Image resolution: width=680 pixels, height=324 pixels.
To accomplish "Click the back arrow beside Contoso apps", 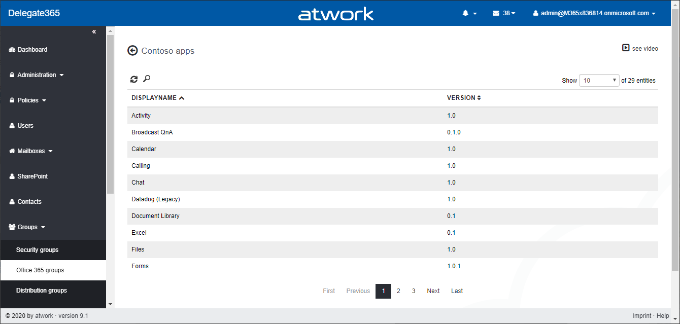I will (x=133, y=51).
